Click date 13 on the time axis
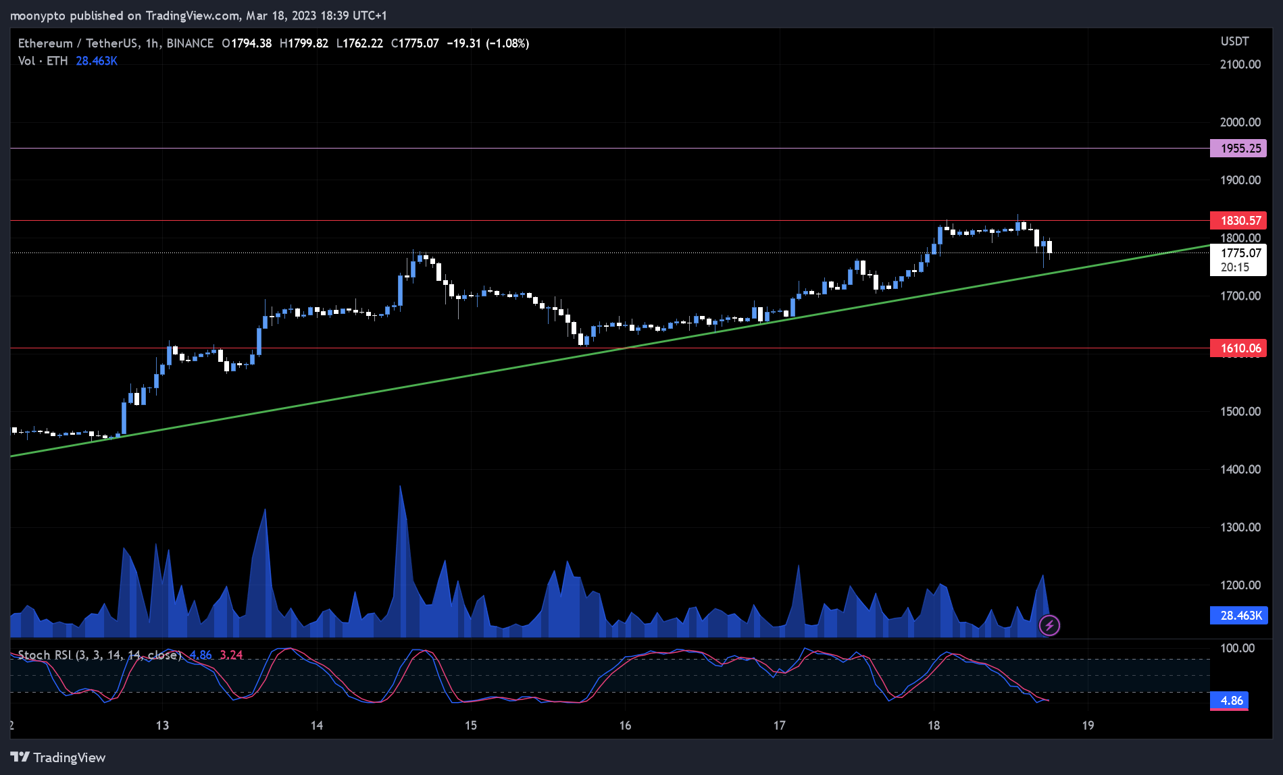1283x775 pixels. (x=162, y=726)
